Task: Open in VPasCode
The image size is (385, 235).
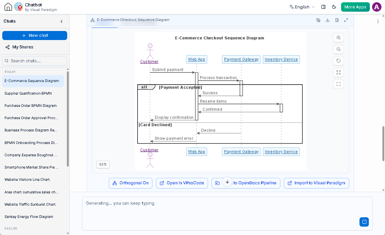Action: click(x=182, y=183)
